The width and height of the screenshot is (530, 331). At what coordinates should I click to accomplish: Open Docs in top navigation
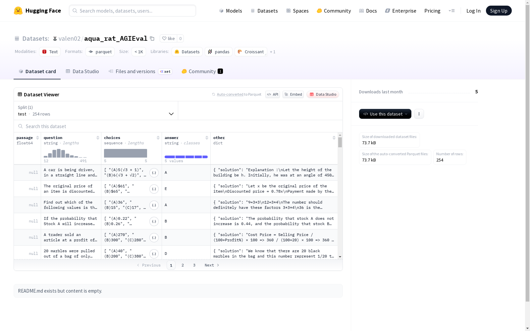pos(368,11)
